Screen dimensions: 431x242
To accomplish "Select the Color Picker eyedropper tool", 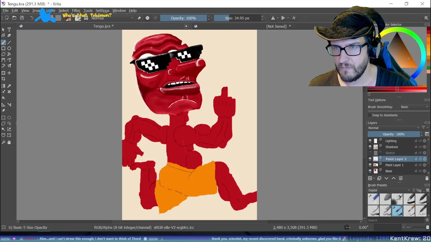I will pyautogui.click(x=9, y=86).
